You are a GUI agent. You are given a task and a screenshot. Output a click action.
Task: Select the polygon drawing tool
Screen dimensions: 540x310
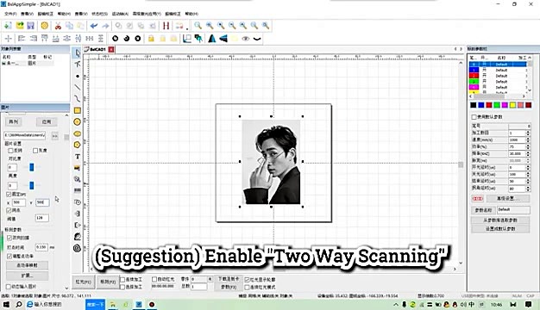pyautogui.click(x=78, y=145)
